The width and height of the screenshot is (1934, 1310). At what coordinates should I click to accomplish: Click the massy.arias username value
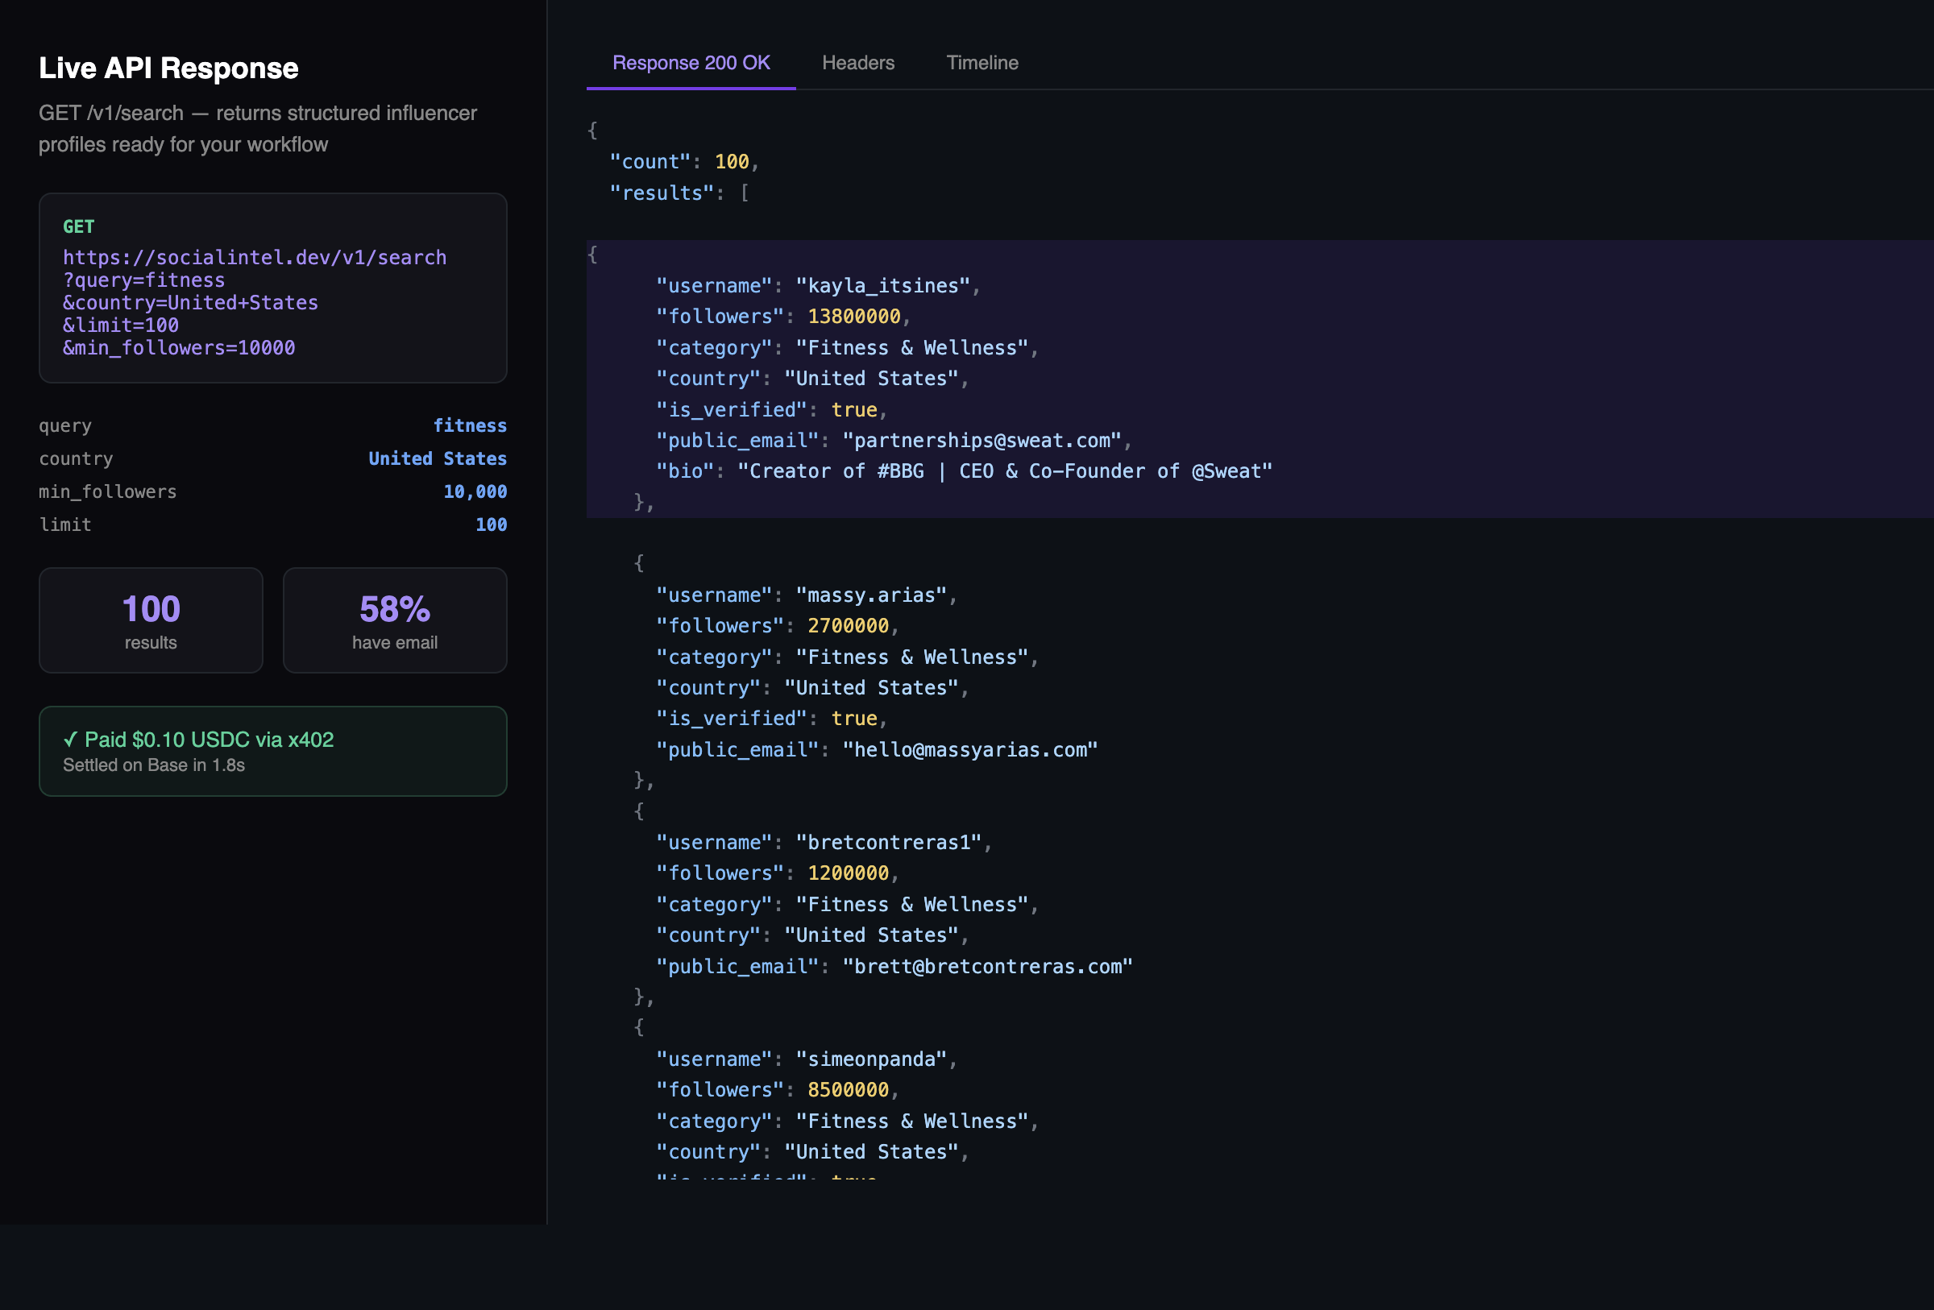point(870,594)
